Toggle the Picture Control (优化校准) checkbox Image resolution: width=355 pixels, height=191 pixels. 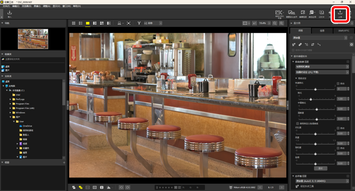pos(348,62)
